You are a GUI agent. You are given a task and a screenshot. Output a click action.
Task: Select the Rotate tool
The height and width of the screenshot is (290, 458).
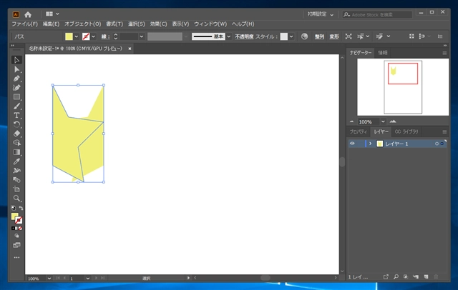click(16, 124)
